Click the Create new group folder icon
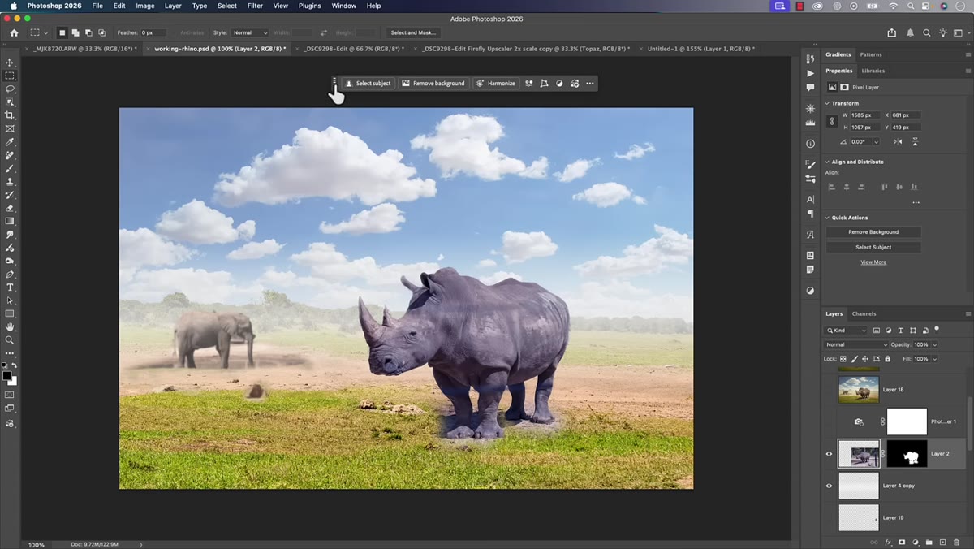 929,542
